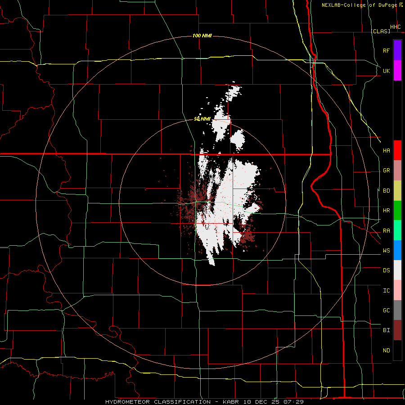Click the BD legend label

click(x=386, y=191)
